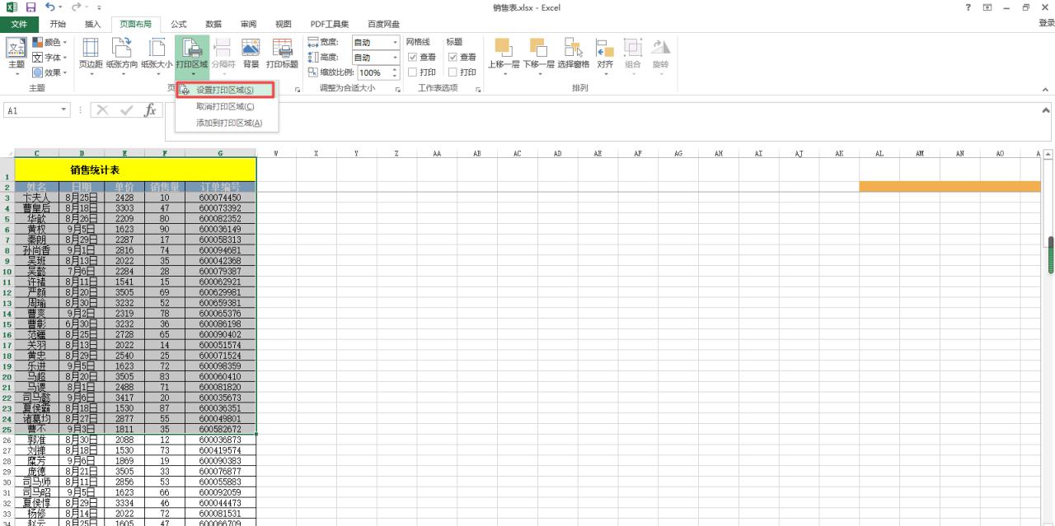Open the customize quick access toolbar dropdown
The height and width of the screenshot is (526, 1055).
pos(100,7)
